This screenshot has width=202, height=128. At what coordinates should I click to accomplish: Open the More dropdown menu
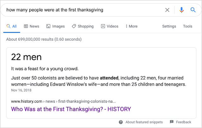tap(132, 26)
